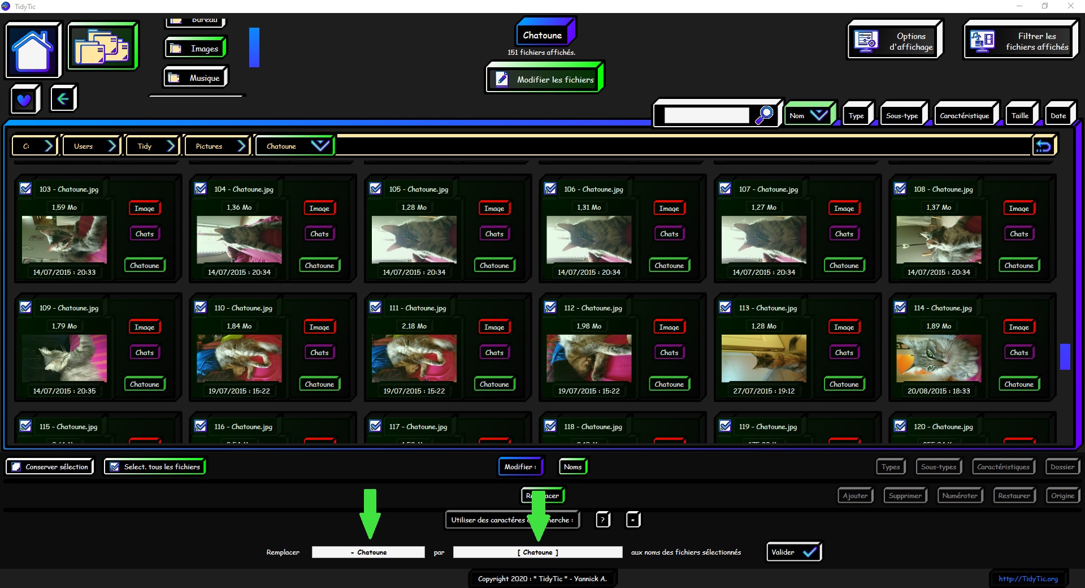Expand the Users breadcrumb chevron
This screenshot has width=1085, height=588.
(x=112, y=146)
